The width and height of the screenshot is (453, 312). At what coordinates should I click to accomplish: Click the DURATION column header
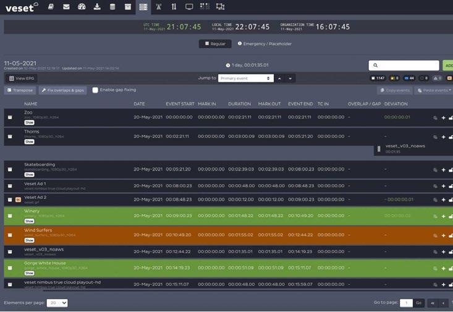pos(240,104)
